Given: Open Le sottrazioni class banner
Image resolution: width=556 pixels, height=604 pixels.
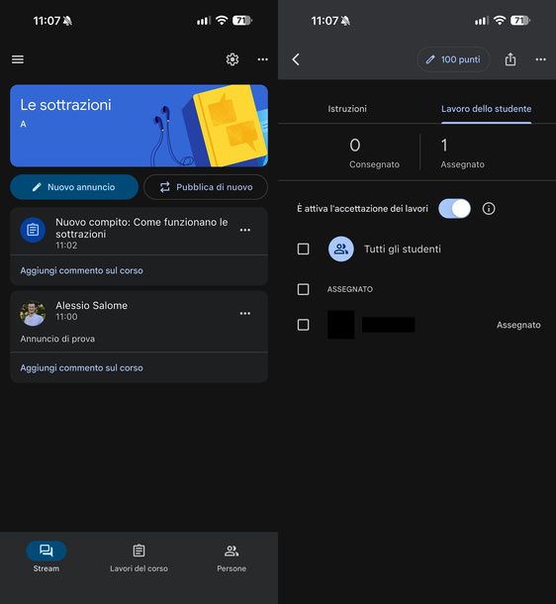Looking at the screenshot, I should [139, 126].
